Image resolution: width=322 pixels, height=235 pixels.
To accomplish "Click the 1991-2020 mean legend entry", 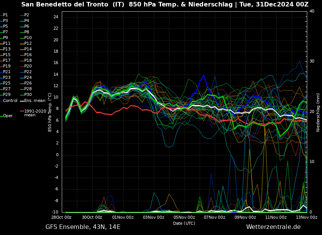I will click(x=35, y=113).
